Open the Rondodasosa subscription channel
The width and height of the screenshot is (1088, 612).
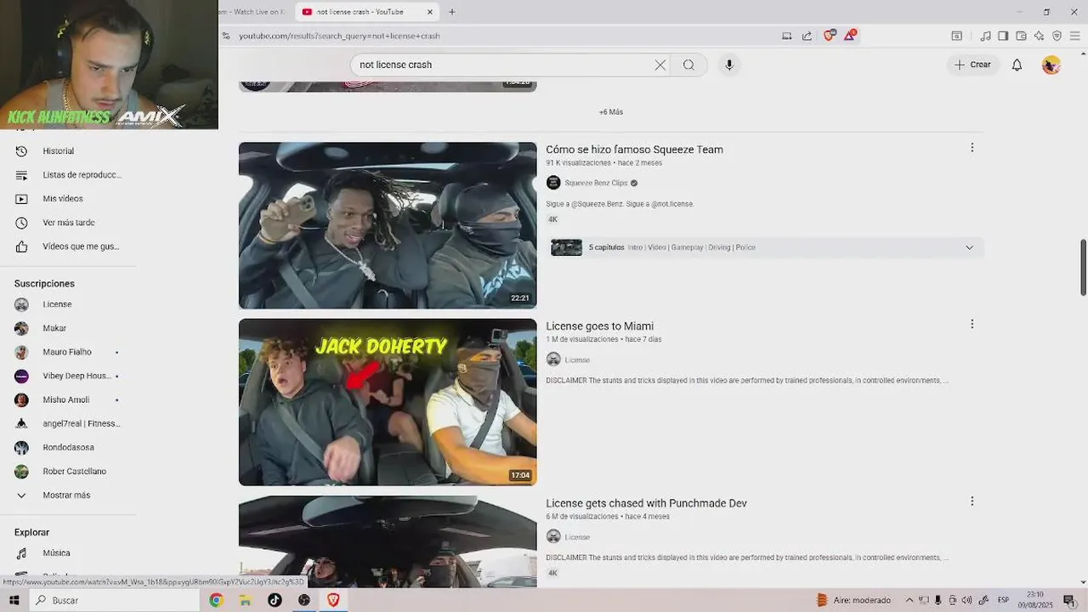(x=68, y=447)
